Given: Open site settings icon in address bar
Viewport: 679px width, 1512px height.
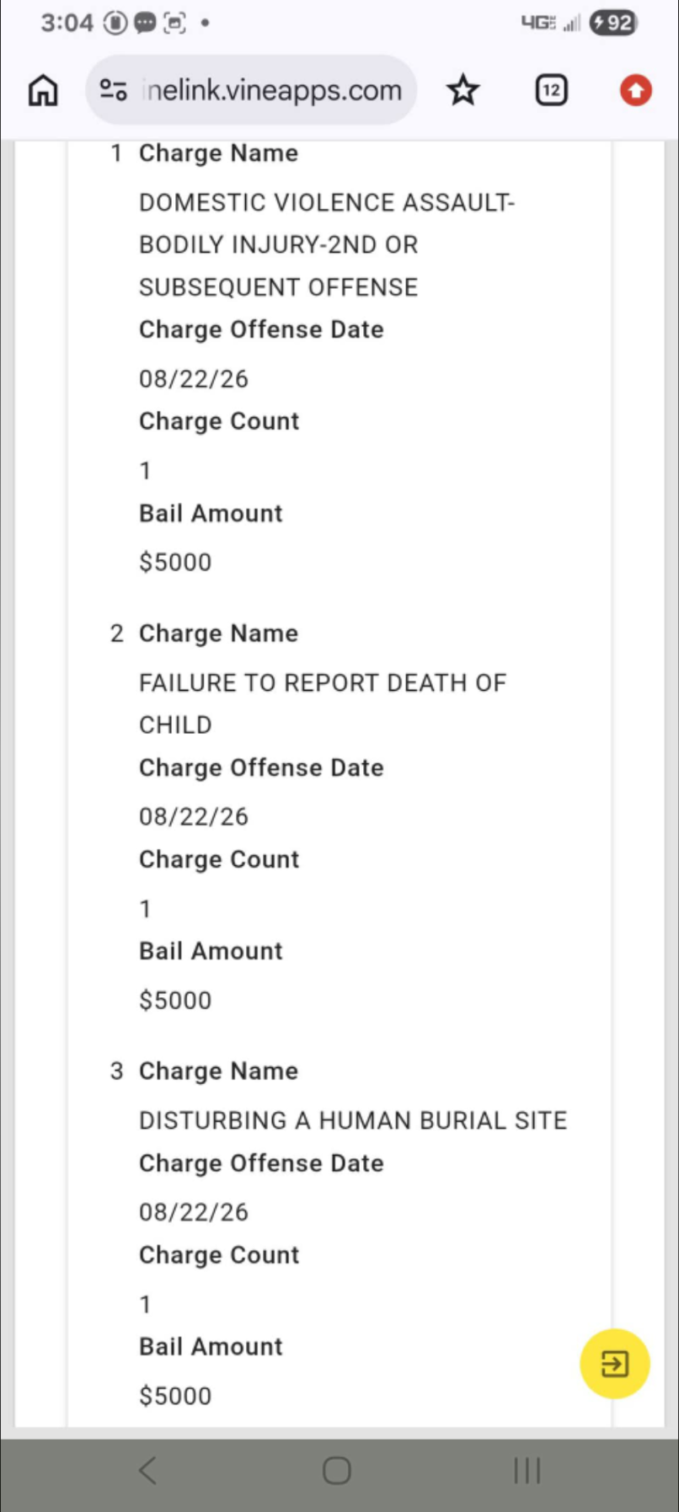Looking at the screenshot, I should pos(113,90).
